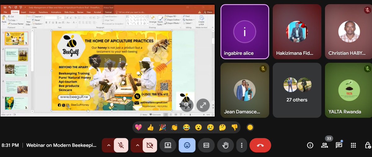Open presentation tile overlay three-dot options
The width and height of the screenshot is (372, 157).
click(120, 61)
